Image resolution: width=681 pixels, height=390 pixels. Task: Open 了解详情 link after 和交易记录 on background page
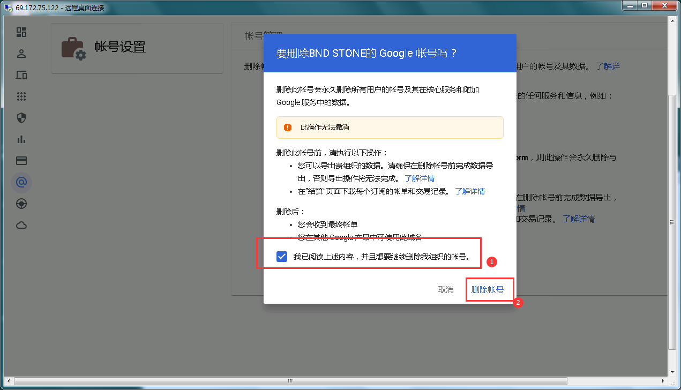[x=579, y=219]
